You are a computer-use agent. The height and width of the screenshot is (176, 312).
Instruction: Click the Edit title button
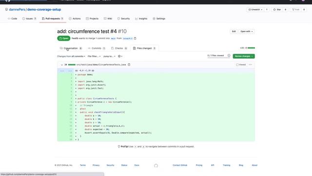tap(234, 31)
